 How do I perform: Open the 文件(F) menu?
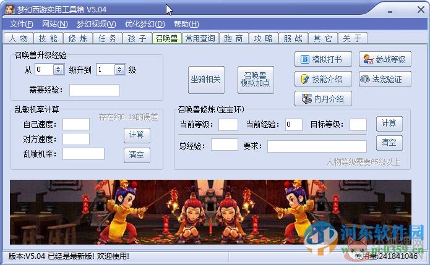pos(22,24)
